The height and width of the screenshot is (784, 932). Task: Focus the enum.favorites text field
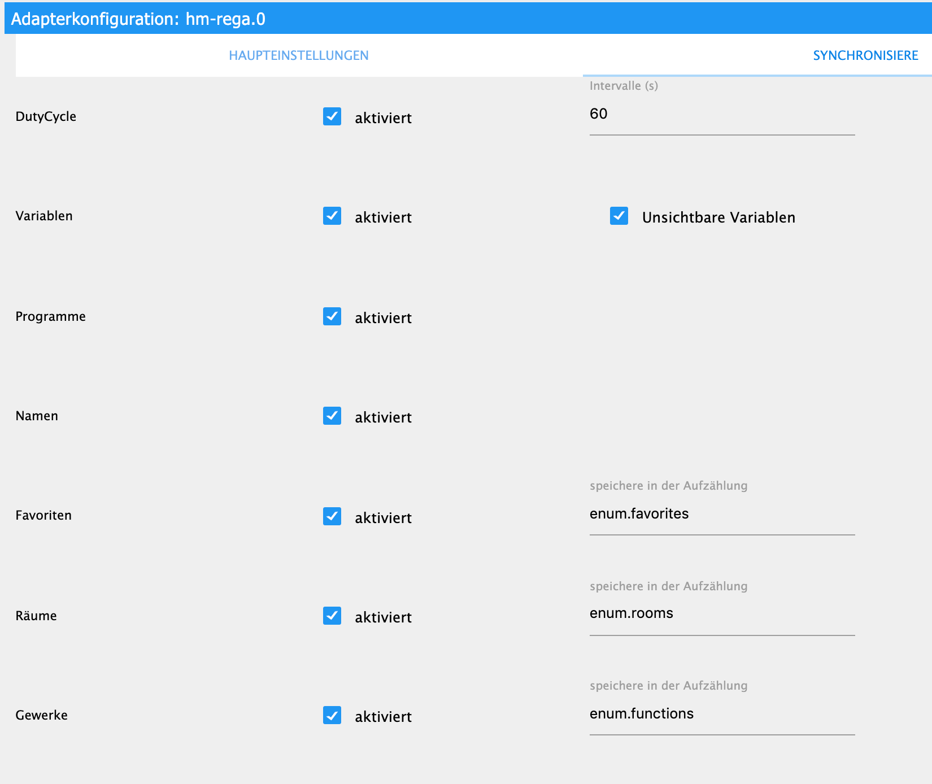pos(722,514)
